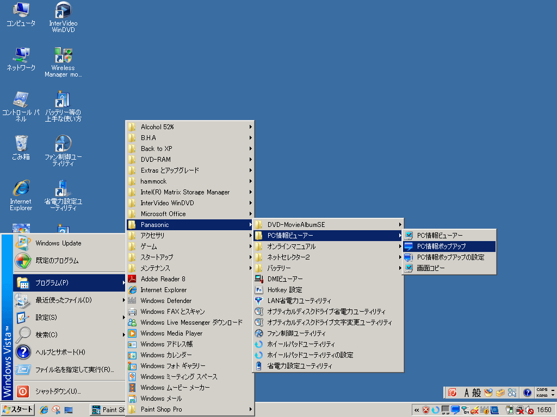Click the volume speaker tray icon
The width and height of the screenshot is (557, 417).
tap(529, 410)
